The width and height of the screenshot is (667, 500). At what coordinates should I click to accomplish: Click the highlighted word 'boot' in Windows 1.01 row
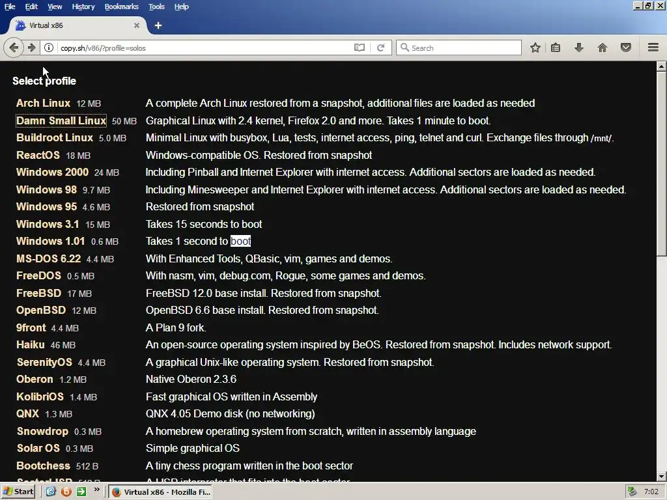tap(241, 241)
